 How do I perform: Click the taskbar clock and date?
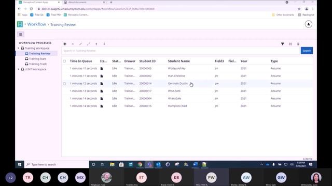point(301,164)
